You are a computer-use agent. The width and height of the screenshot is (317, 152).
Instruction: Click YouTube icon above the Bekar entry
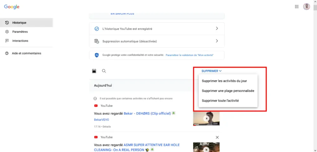pyautogui.click(x=96, y=106)
